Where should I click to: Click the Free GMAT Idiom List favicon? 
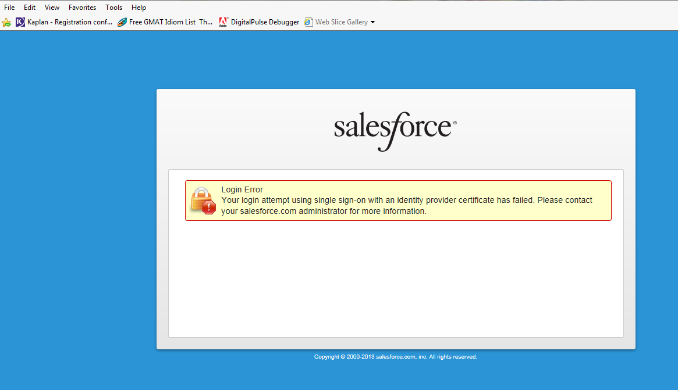coord(122,22)
